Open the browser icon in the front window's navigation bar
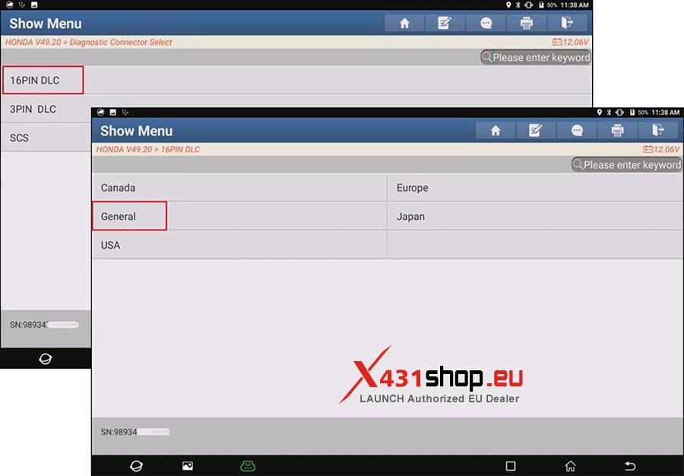This screenshot has height=476, width=684. (x=136, y=466)
